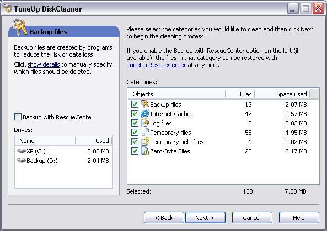Uncheck the Internet Cache checkbox

click(135, 114)
